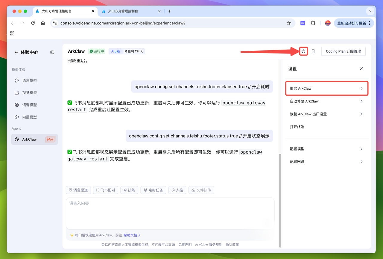Screen dimensions: 383x259
Task: Click the 人格 persona chip
Action: coord(177,190)
